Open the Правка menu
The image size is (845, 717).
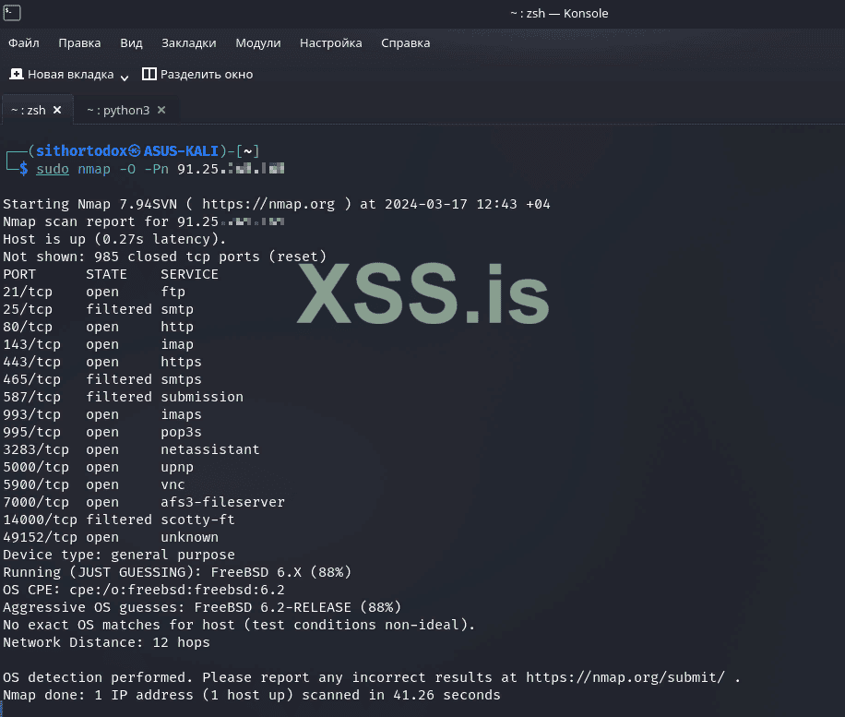tap(79, 43)
